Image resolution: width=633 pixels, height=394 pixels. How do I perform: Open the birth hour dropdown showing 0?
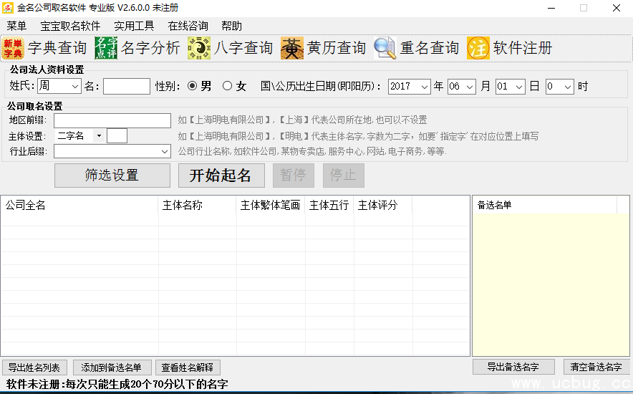tap(568, 87)
